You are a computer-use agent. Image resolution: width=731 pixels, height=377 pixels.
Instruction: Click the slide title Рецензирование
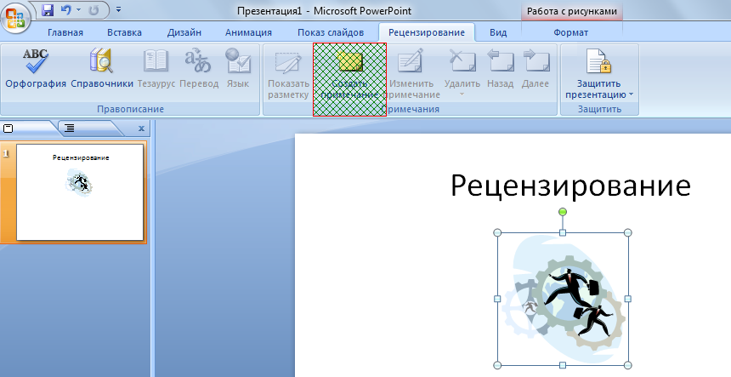pos(570,185)
